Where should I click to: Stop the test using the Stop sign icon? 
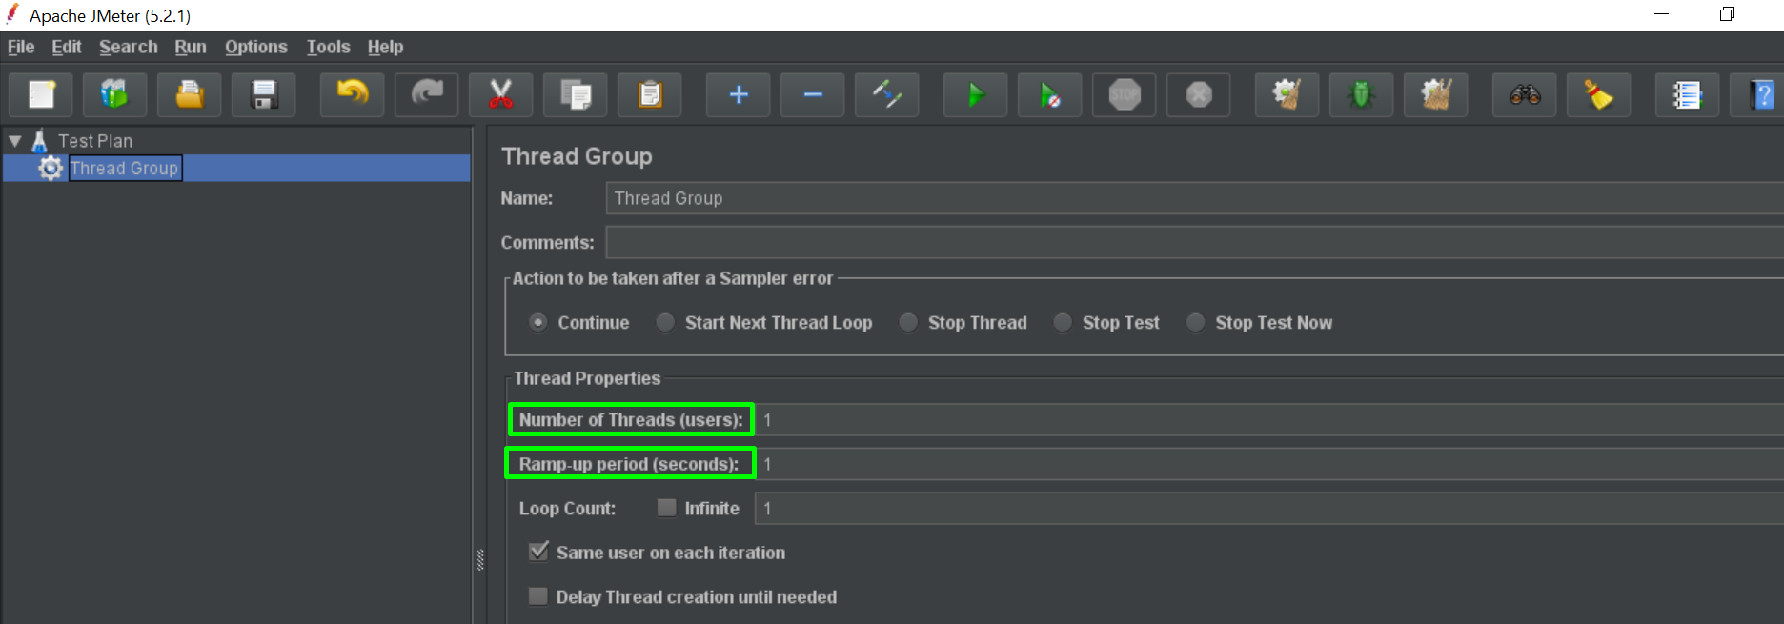pyautogui.click(x=1125, y=94)
